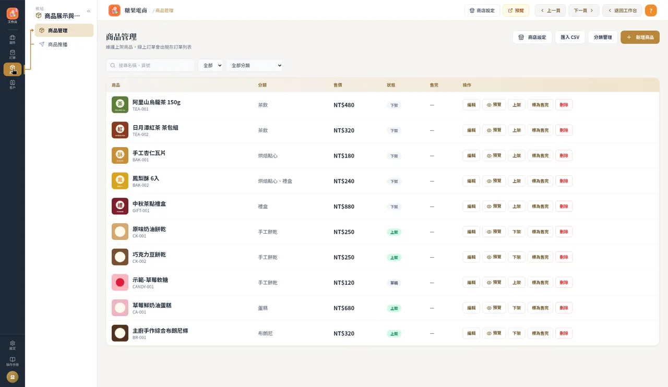Click the 鳳梨酥 6入 product thumbnail
668x387 pixels.
pyautogui.click(x=120, y=181)
